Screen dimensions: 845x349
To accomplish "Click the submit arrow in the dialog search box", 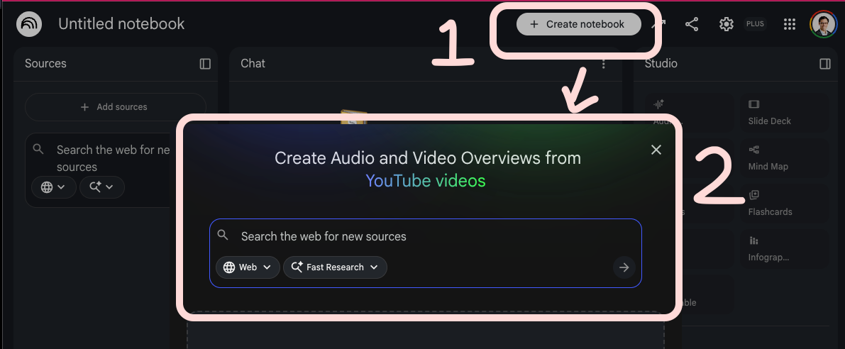I will [624, 267].
